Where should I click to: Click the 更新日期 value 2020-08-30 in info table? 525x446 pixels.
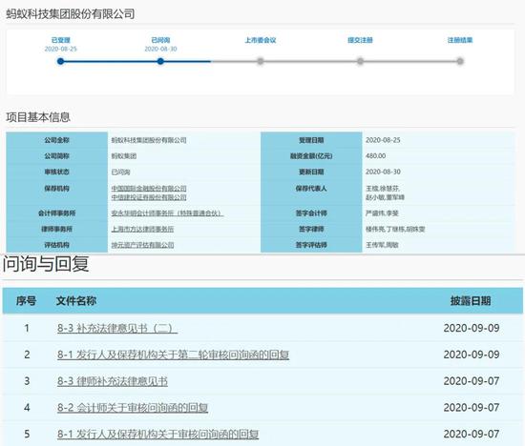[383, 172]
